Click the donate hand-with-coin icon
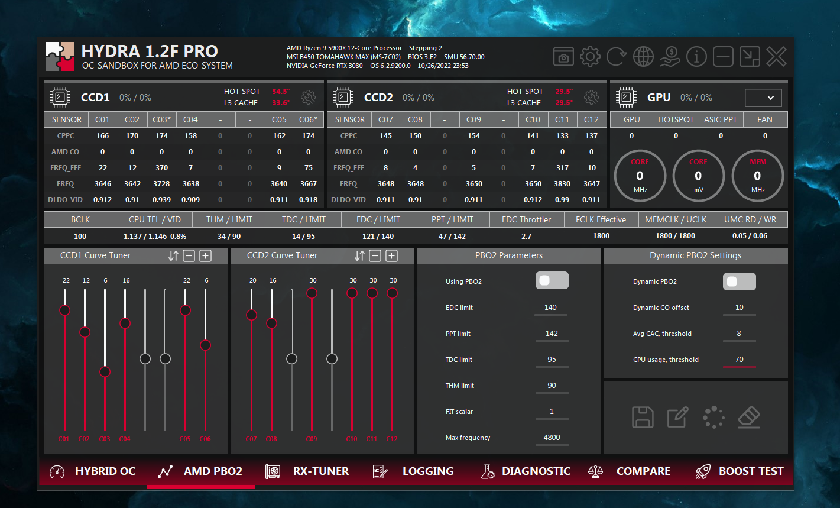 (x=670, y=57)
